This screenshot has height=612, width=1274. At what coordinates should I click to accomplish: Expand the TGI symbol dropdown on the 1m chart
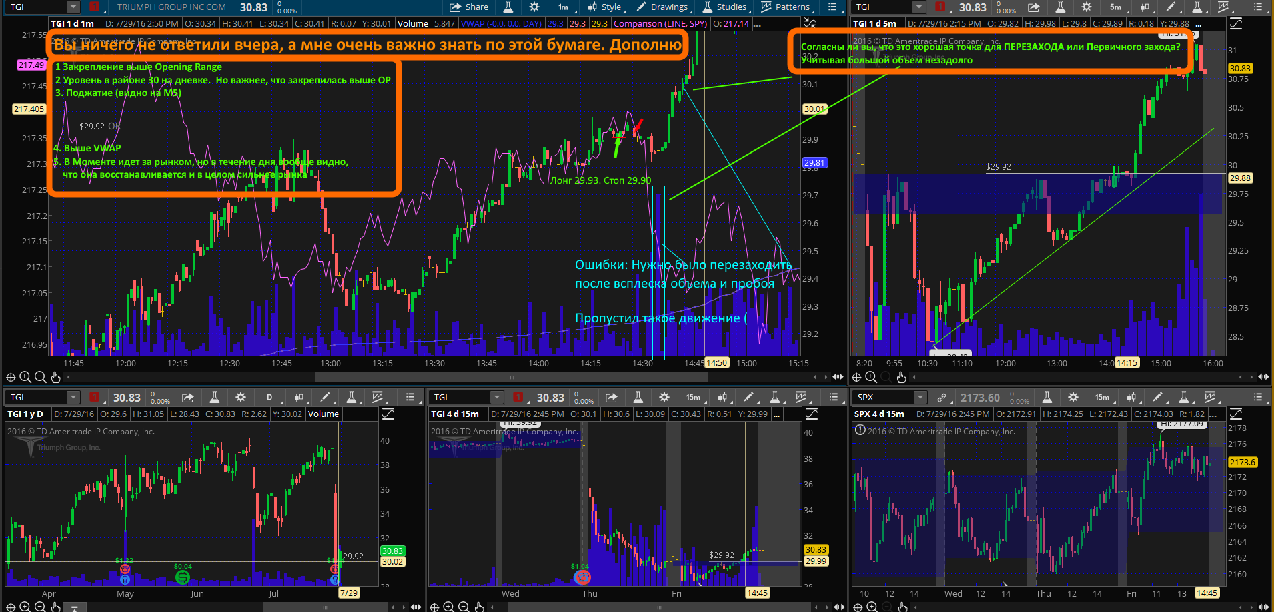pos(73,7)
